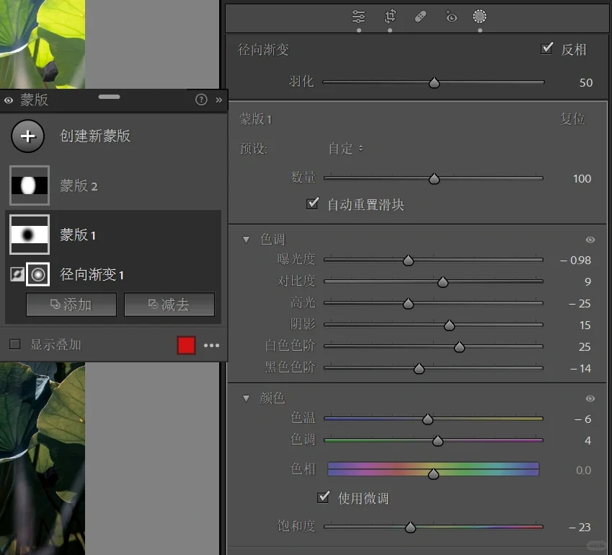
Task: Click the 减去 subtract button
Action: [x=169, y=305]
